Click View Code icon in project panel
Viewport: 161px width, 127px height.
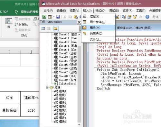point(43,28)
